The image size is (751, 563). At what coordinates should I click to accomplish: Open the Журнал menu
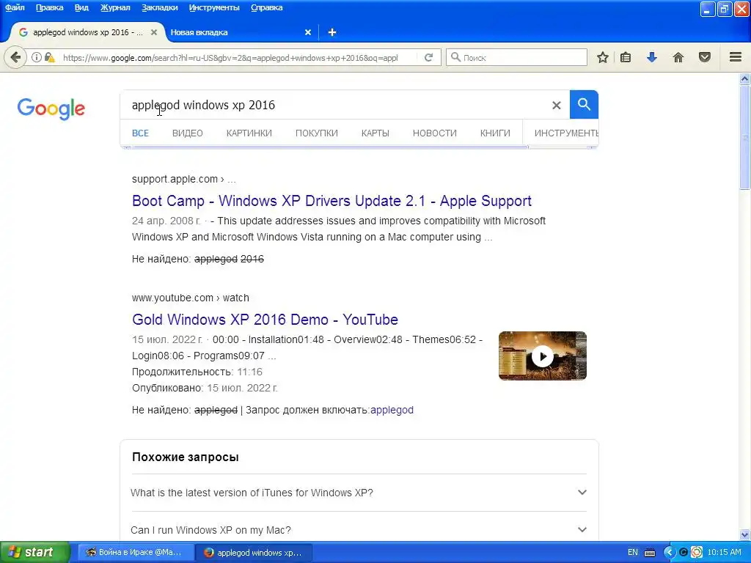pos(115,7)
